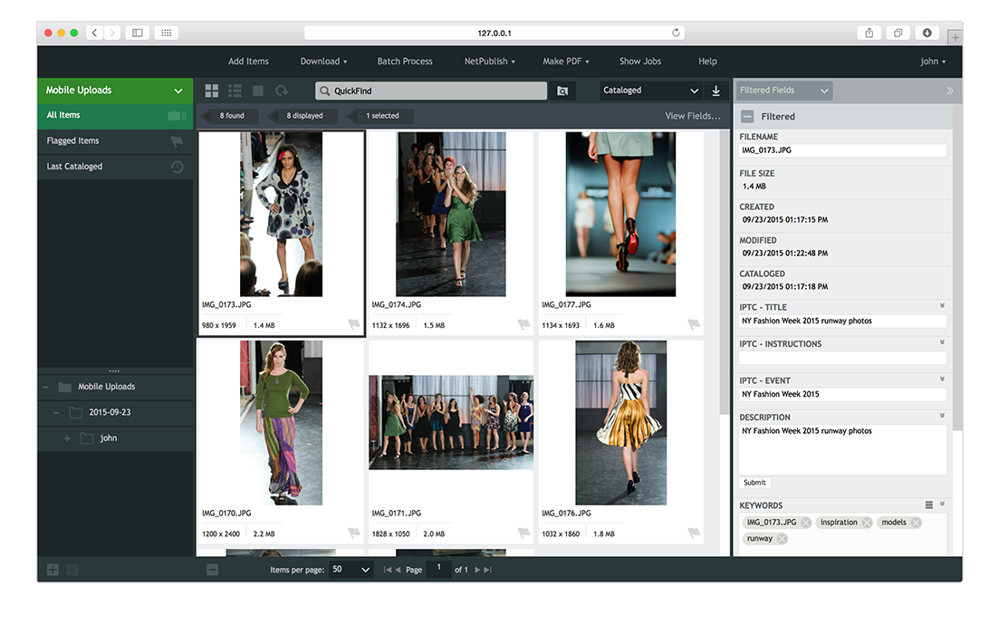
Task: Open Batch Process
Action: tap(405, 62)
